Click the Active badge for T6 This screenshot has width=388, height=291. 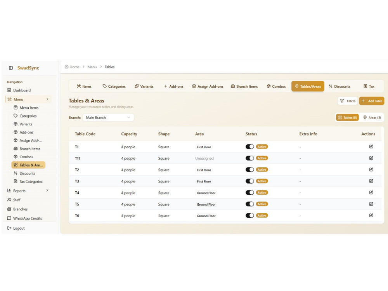tap(262, 215)
